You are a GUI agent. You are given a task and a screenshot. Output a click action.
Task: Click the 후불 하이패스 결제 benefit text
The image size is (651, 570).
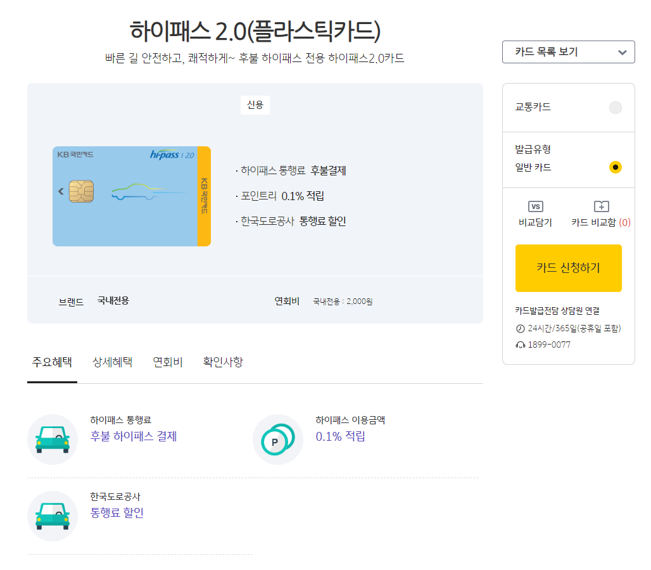134,436
